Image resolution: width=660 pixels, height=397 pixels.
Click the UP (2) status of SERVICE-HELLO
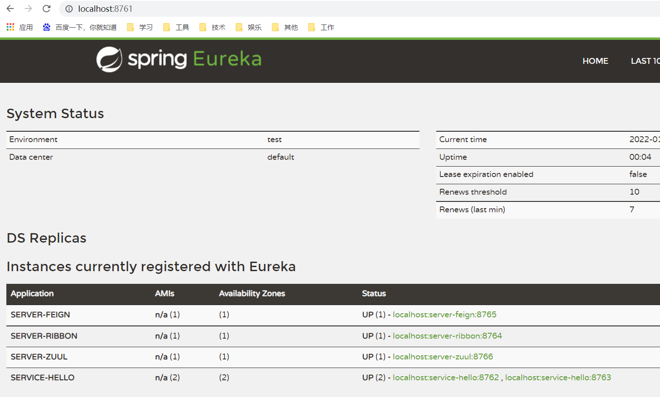click(374, 378)
